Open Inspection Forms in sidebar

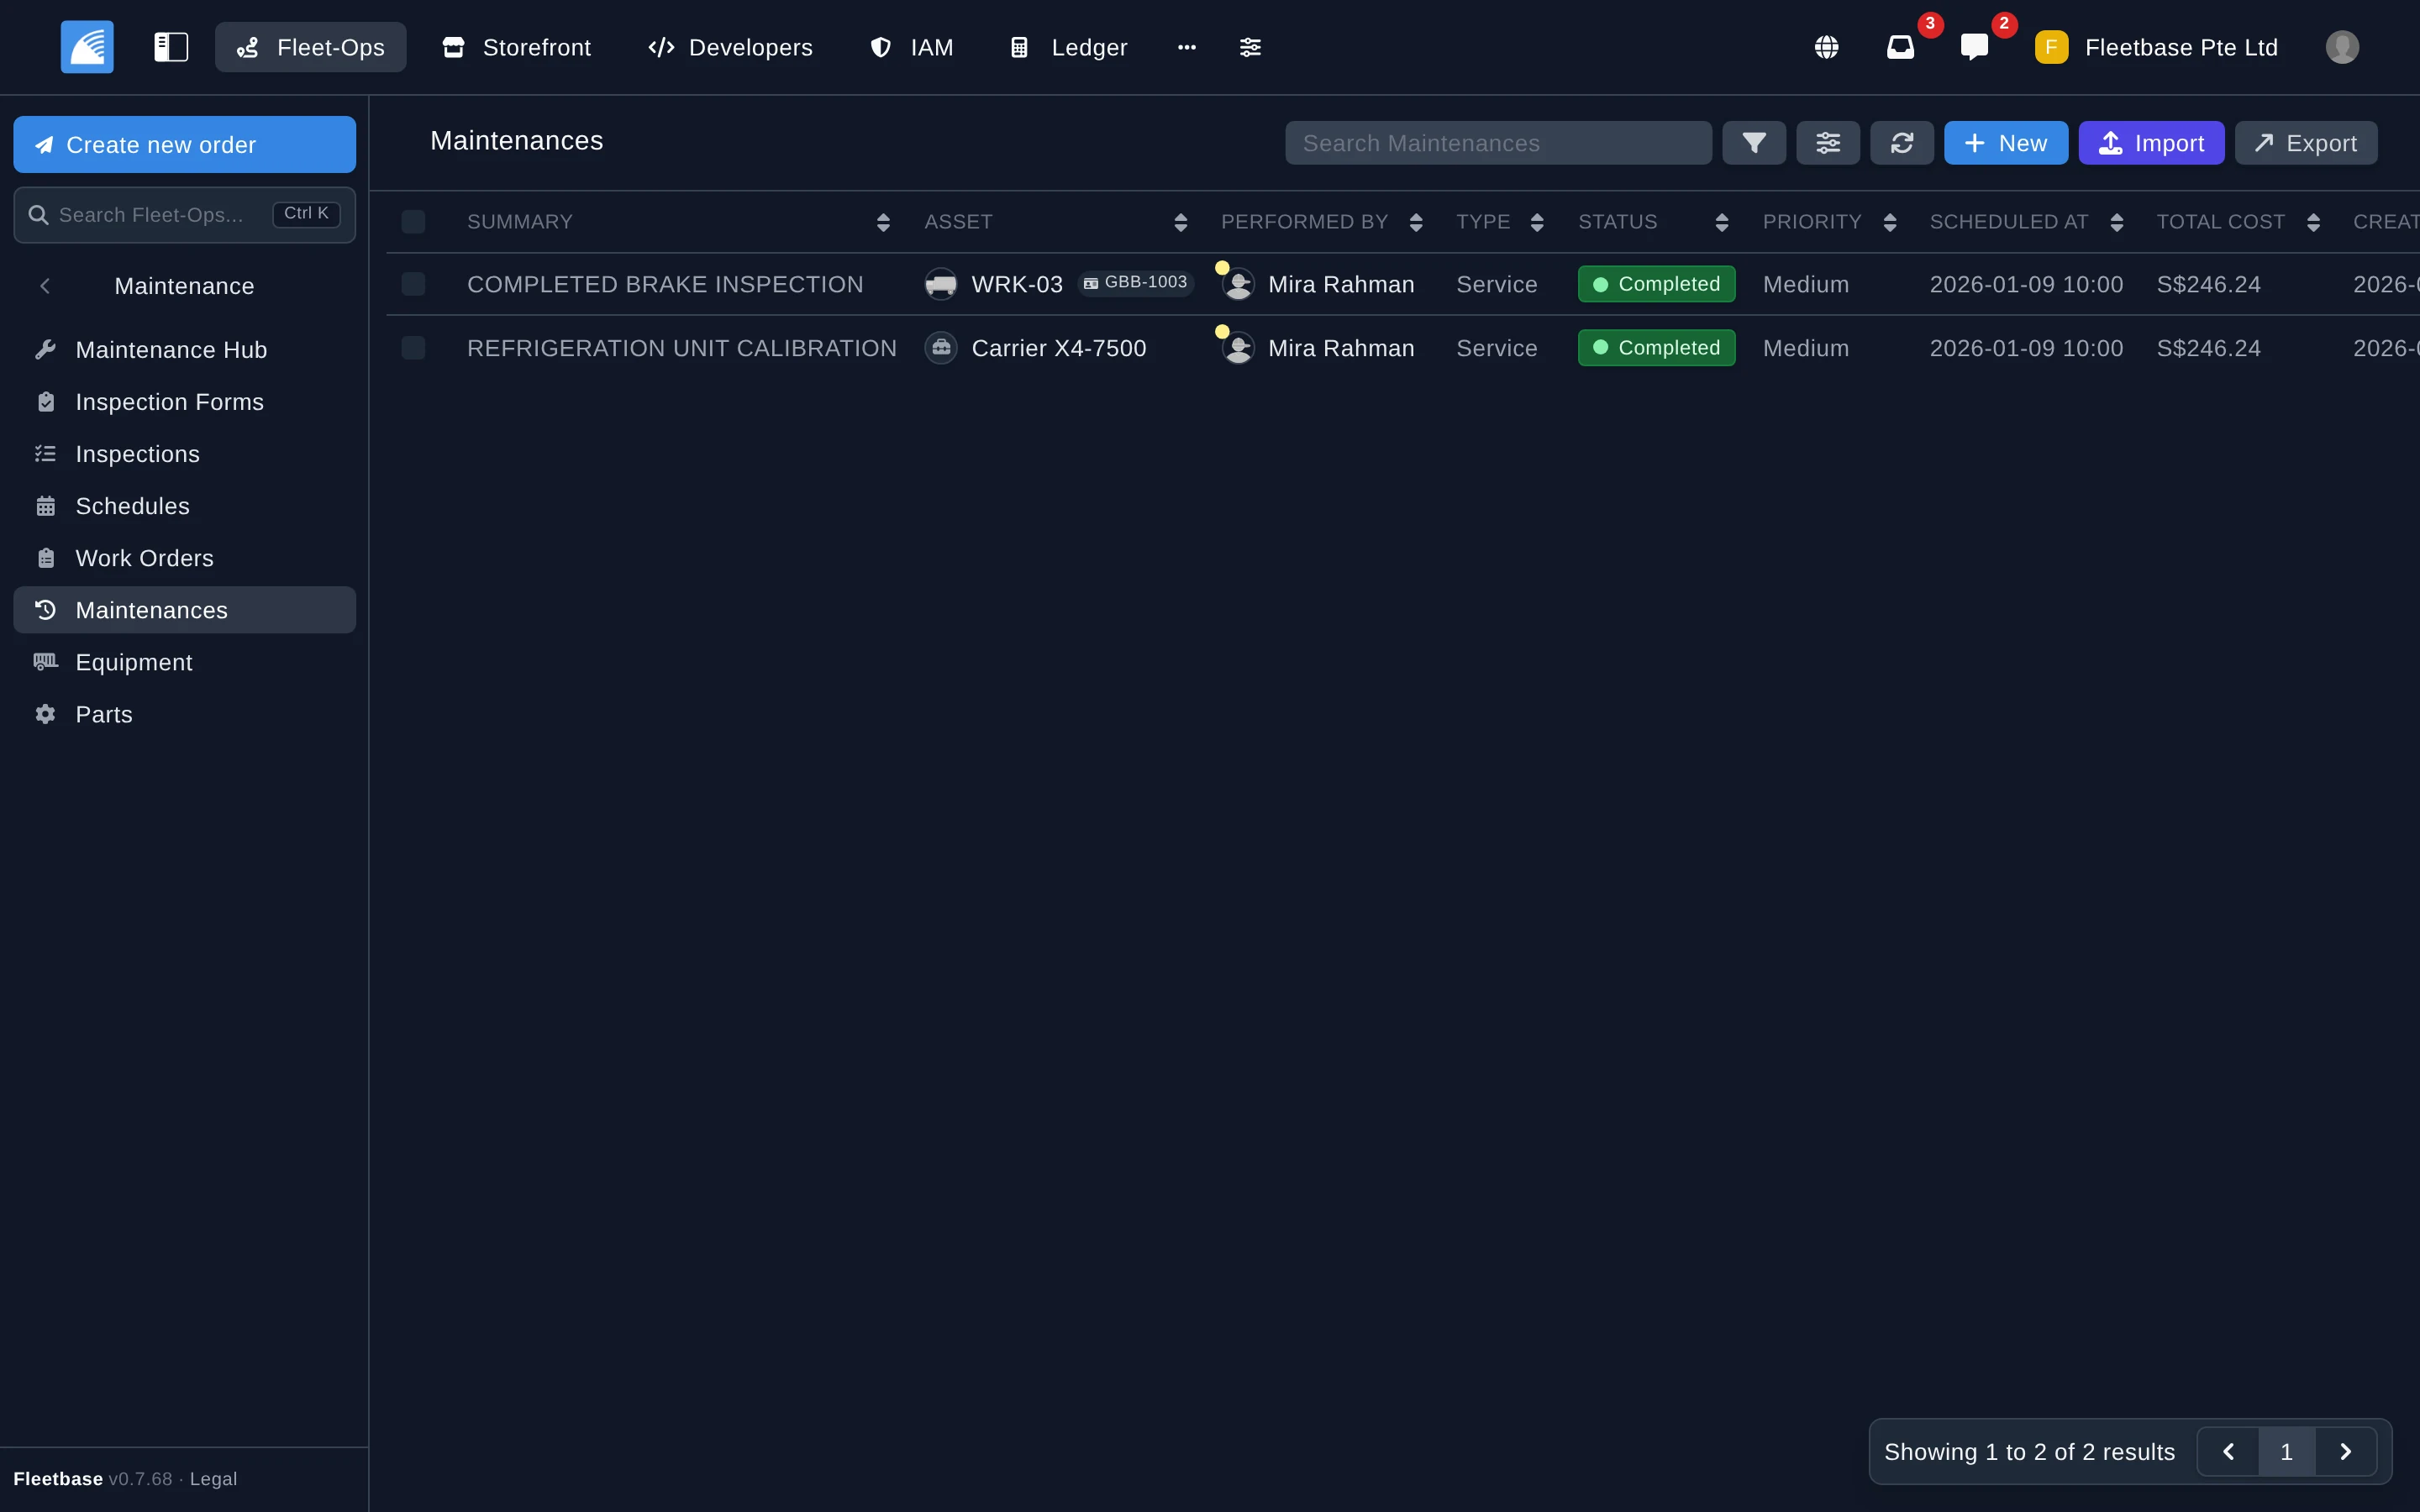pyautogui.click(x=185, y=402)
